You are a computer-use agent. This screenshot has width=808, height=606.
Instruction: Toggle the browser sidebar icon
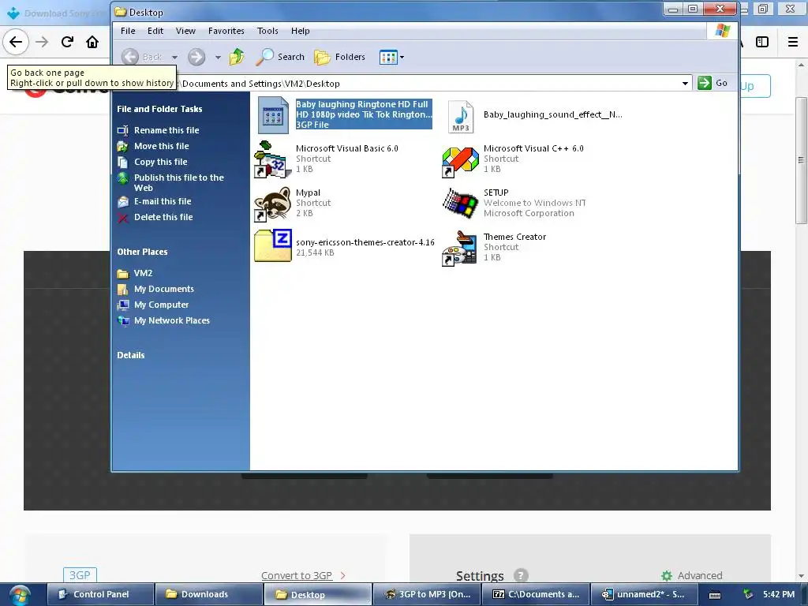tap(762, 42)
